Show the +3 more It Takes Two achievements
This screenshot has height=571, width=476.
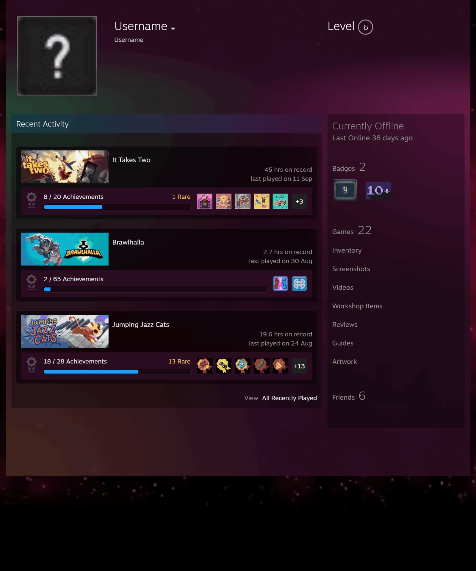(x=299, y=201)
